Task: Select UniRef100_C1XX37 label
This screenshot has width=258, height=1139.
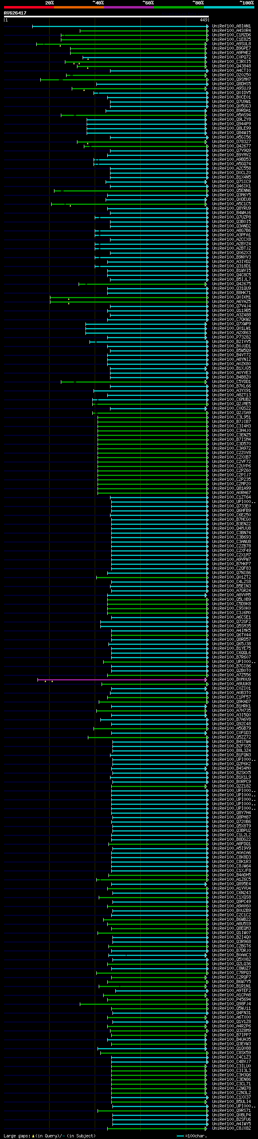Action: tap(231, 1097)
